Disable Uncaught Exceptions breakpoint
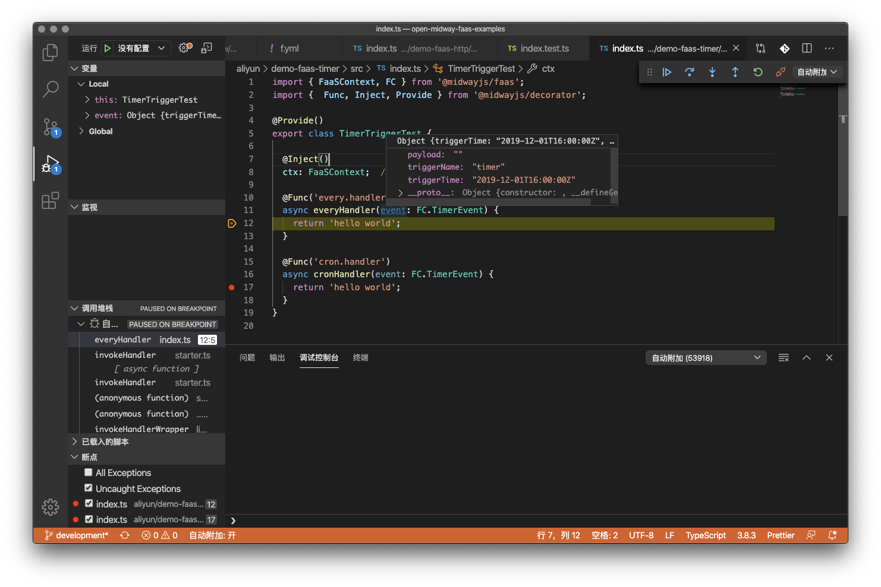This screenshot has height=587, width=881. (x=89, y=488)
